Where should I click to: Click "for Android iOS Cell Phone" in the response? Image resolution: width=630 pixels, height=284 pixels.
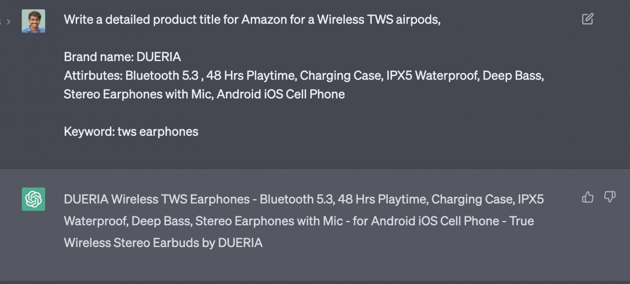pyautogui.click(x=427, y=221)
